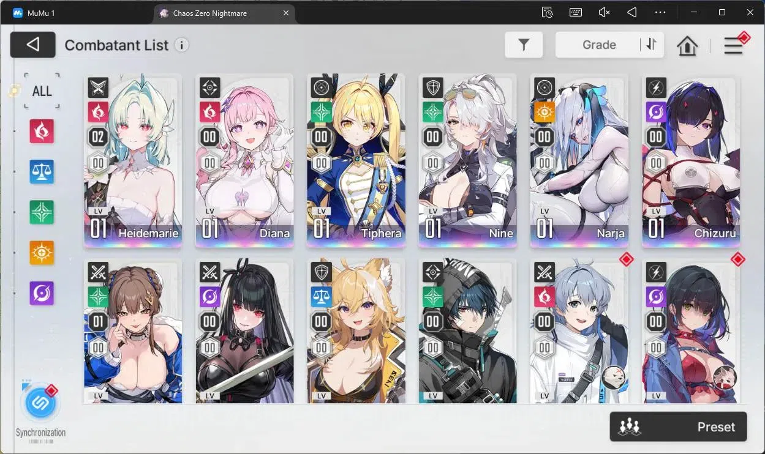765x454 pixels.
Task: Select dark-haired combatant in red bikini
Action: point(691,331)
